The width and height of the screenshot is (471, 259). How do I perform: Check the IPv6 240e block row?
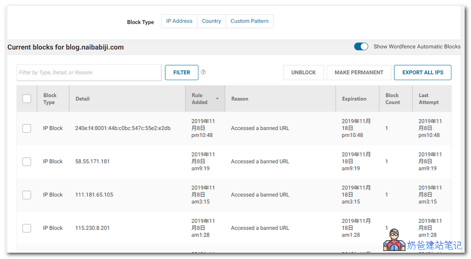27,128
